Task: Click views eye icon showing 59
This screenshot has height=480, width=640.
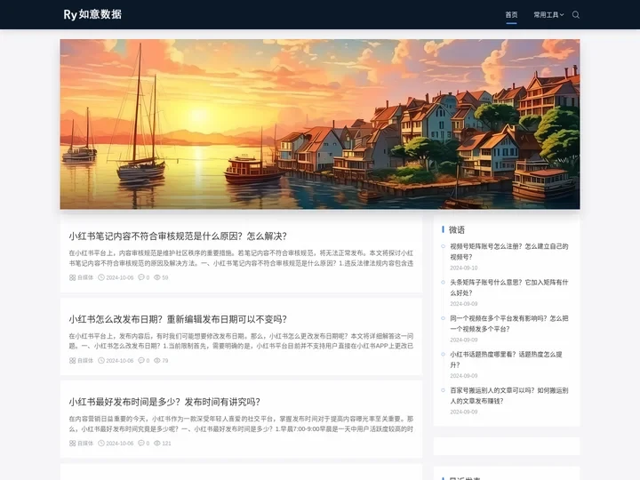Action: pos(156,277)
